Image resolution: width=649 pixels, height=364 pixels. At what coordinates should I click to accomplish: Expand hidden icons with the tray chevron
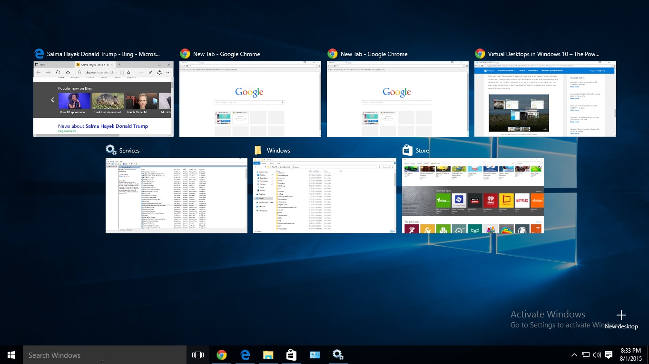click(574, 354)
